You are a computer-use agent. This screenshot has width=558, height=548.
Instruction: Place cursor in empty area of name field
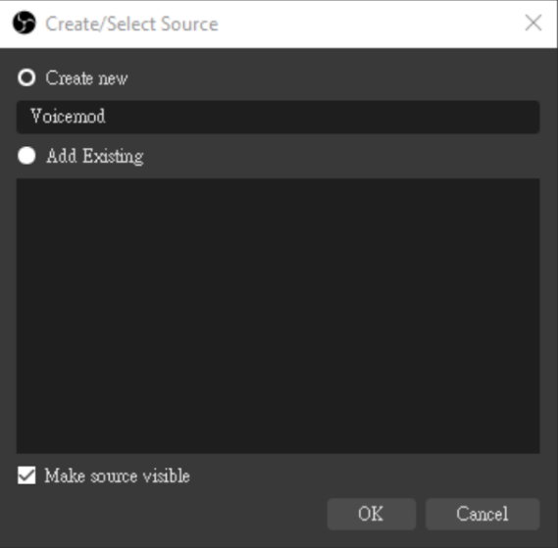pyautogui.click(x=321, y=117)
